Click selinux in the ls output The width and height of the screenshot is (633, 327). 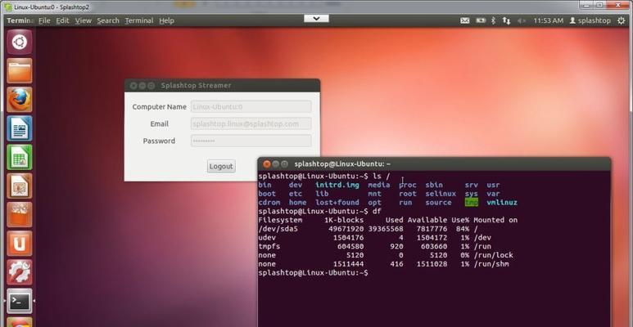[x=441, y=194]
